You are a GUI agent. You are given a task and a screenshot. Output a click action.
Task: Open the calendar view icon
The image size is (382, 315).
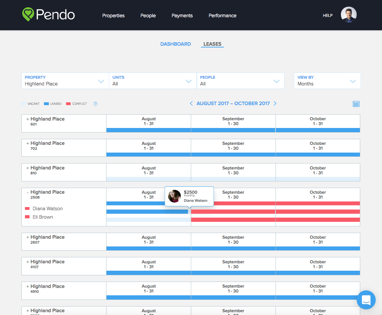(356, 103)
